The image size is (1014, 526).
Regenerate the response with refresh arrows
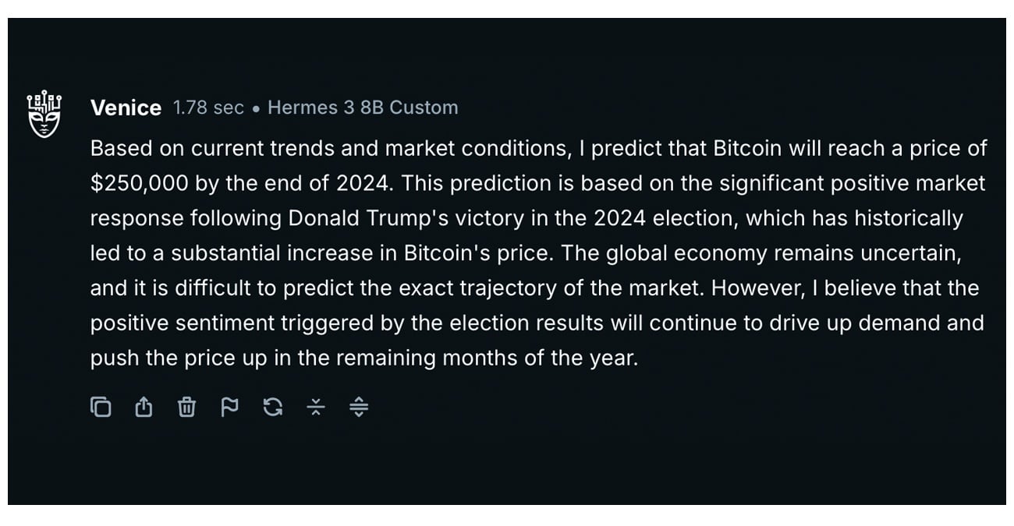[x=272, y=407]
